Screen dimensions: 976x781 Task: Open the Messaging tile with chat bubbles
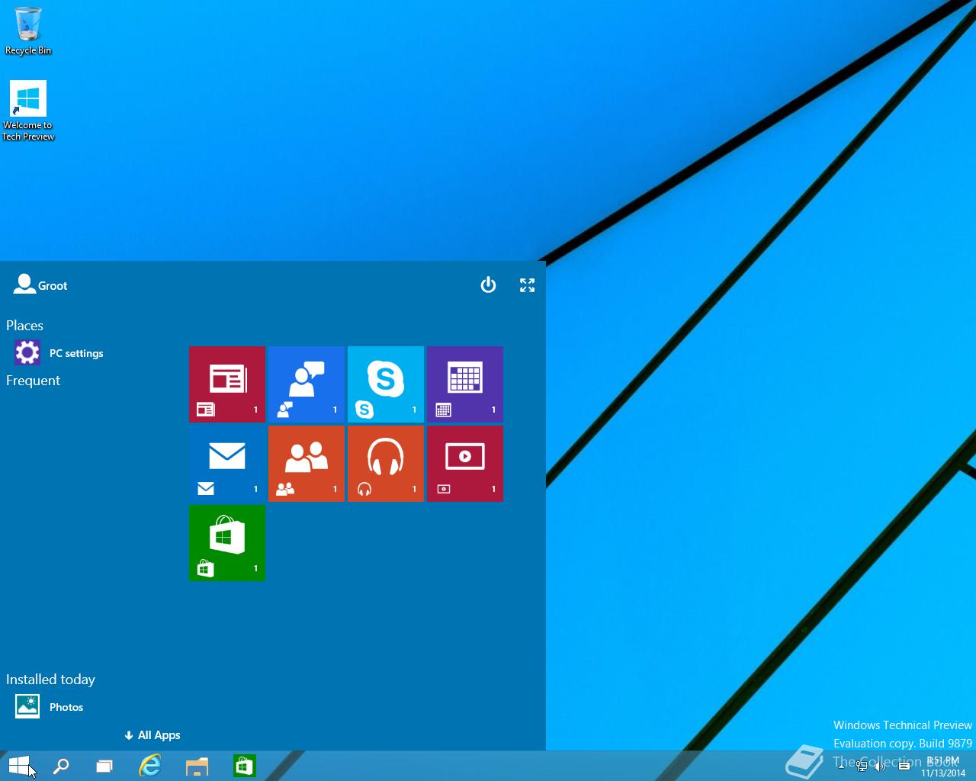307,384
